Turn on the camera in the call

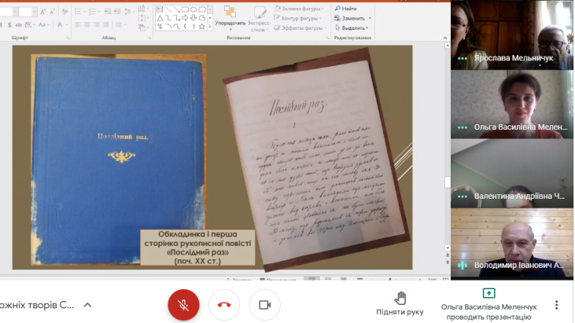point(265,305)
